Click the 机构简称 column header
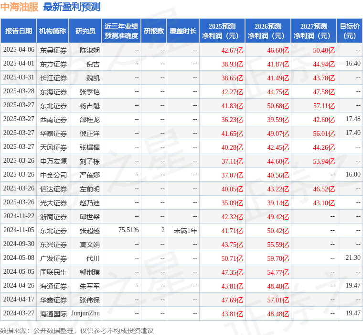This screenshot has width=363, height=335. [53, 31]
